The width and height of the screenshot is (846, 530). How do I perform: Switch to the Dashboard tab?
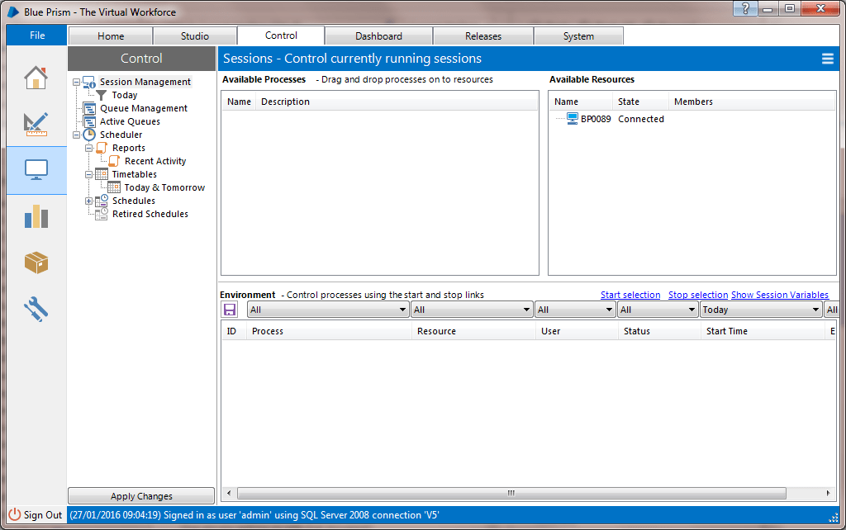(x=378, y=36)
